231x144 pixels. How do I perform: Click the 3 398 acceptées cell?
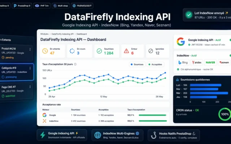[106, 121]
